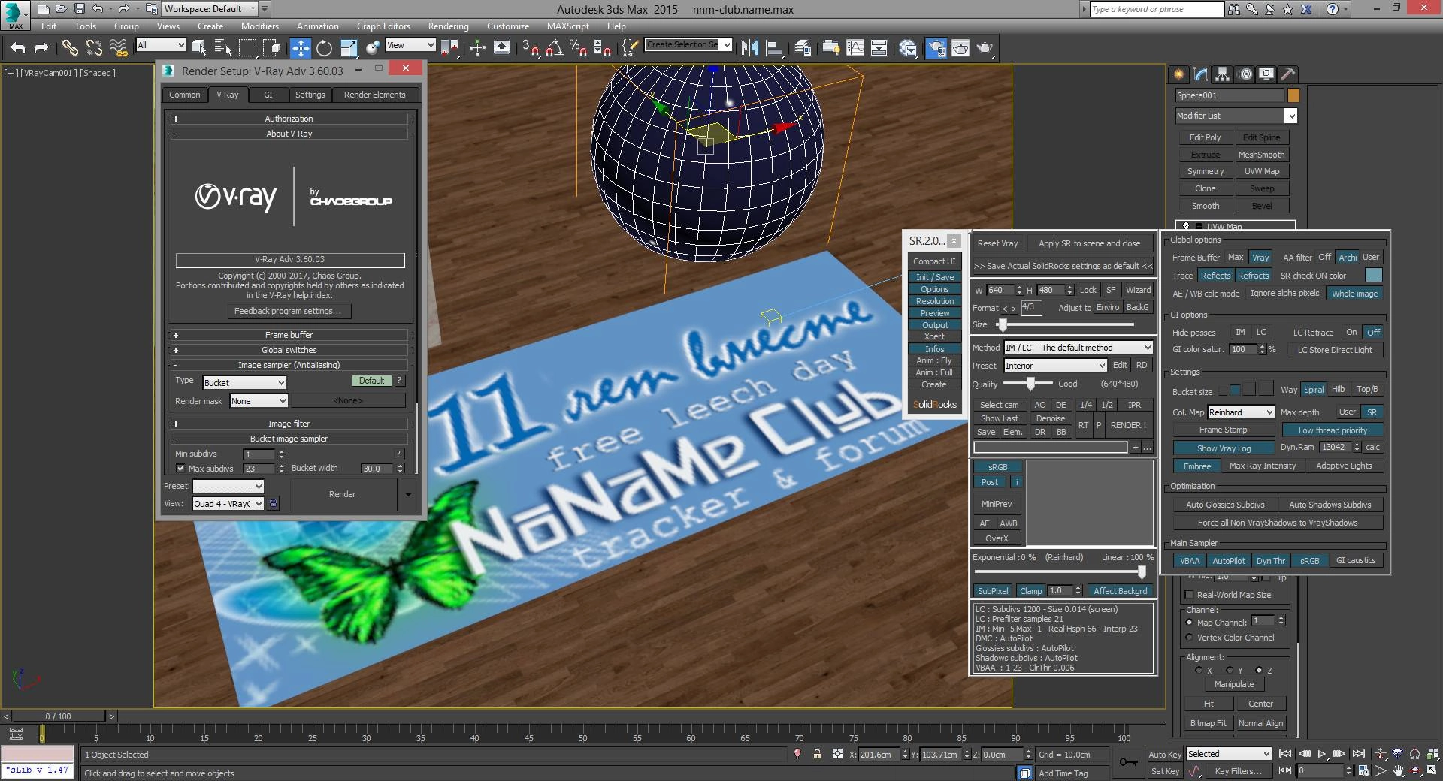Click the Bitmap Fit button

(1208, 723)
